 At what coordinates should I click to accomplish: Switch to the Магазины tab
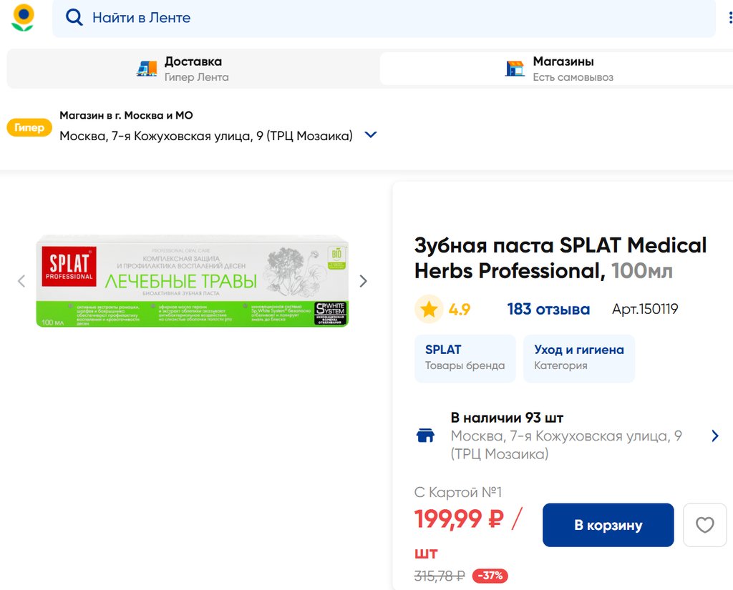[562, 69]
